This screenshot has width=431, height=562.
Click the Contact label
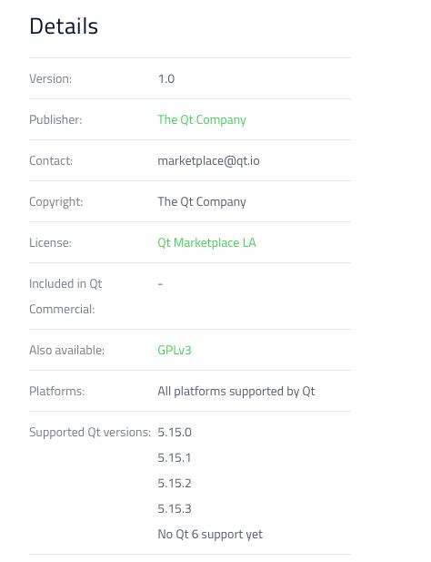coord(51,161)
